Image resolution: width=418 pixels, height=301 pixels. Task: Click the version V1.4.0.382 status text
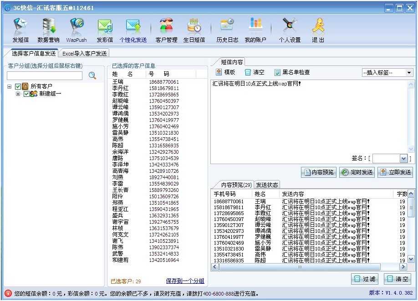[x=391, y=293]
